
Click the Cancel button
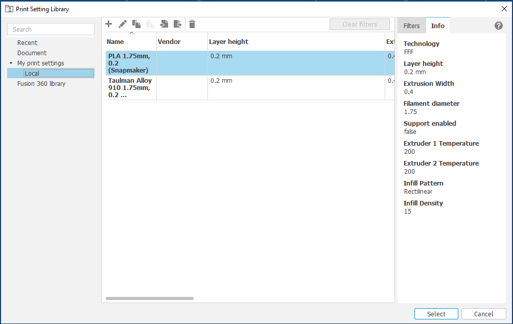[483, 314]
